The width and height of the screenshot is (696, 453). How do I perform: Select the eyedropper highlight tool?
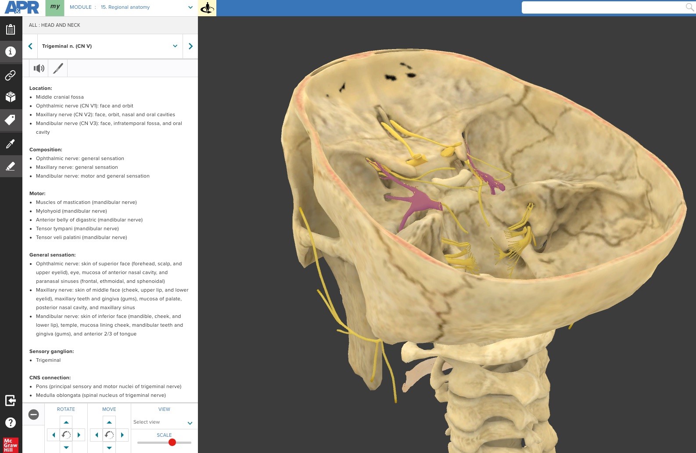tap(11, 143)
